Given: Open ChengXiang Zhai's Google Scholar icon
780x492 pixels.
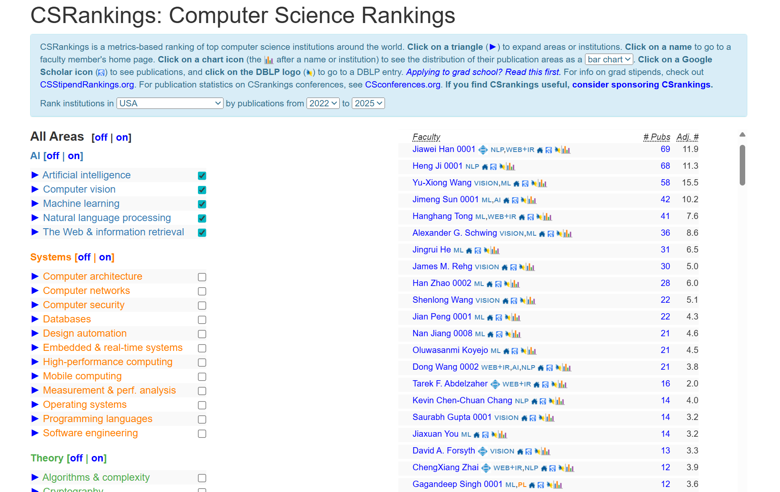Looking at the screenshot, I should tap(552, 468).
